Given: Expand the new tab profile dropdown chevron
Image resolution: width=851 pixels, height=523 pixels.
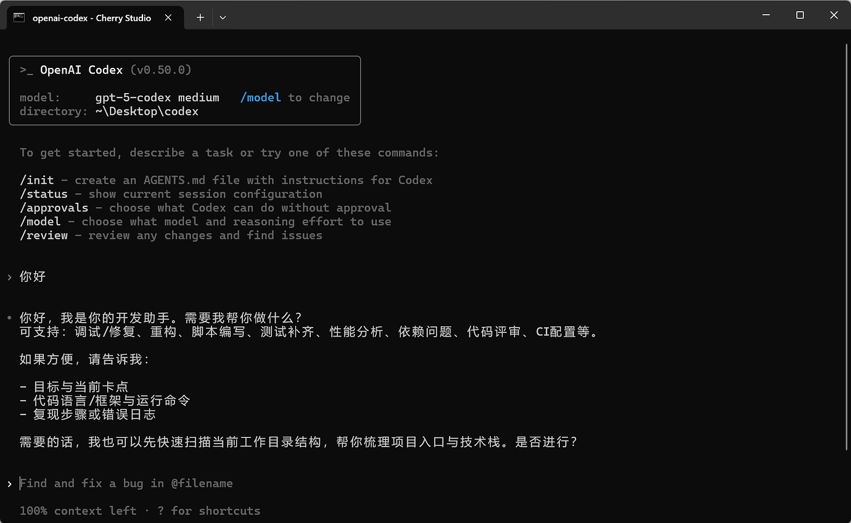Looking at the screenshot, I should tap(223, 18).
